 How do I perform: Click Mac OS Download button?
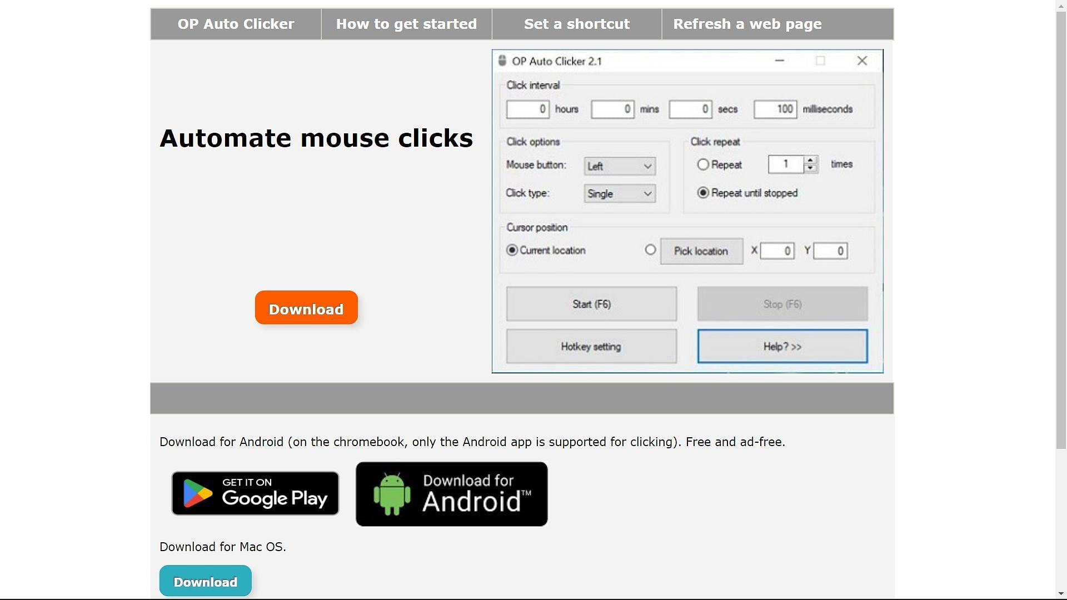[x=206, y=582]
